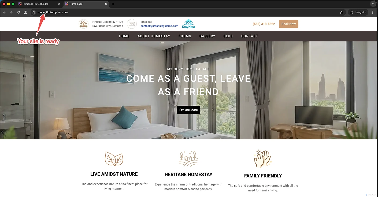Go to the GALLERY navigation item
This screenshot has width=378, height=197.
click(207, 36)
